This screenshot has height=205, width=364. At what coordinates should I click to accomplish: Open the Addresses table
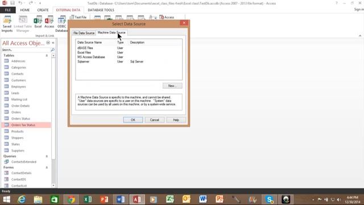(18, 61)
